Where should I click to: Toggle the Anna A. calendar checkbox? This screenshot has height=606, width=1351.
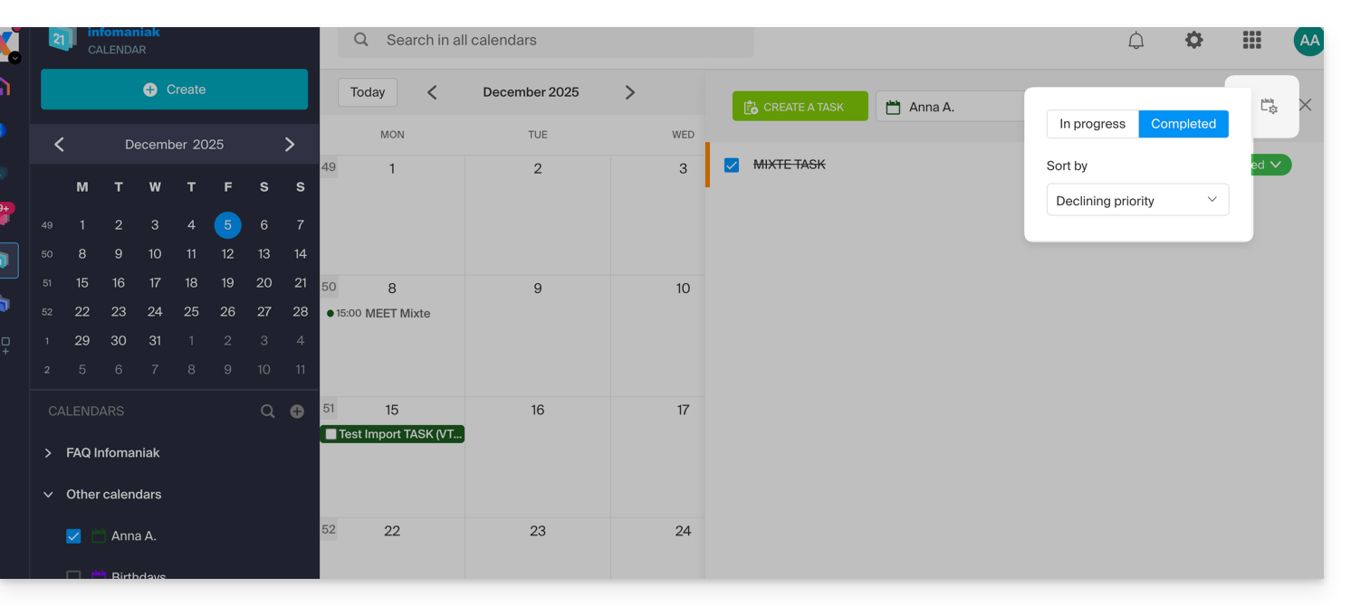pos(74,536)
